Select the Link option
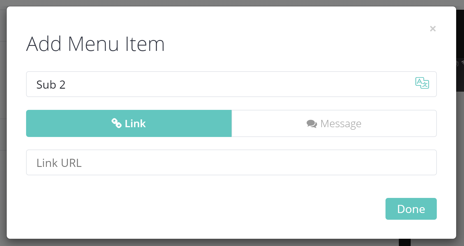Screen dimensions: 464x246 point(129,123)
